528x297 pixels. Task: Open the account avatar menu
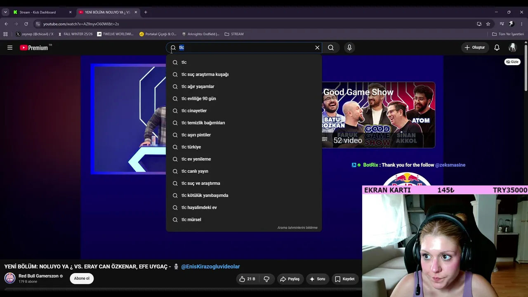(512, 47)
